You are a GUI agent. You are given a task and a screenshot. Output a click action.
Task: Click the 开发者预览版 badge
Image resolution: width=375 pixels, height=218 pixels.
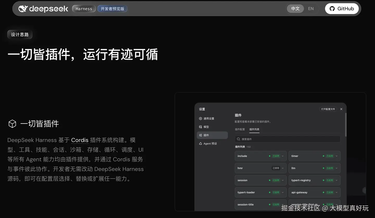coord(113,9)
